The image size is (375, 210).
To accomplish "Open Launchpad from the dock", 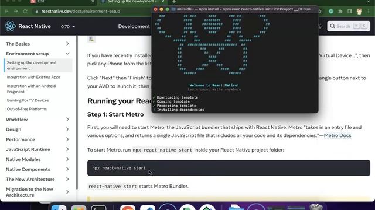I will [79, 208].
